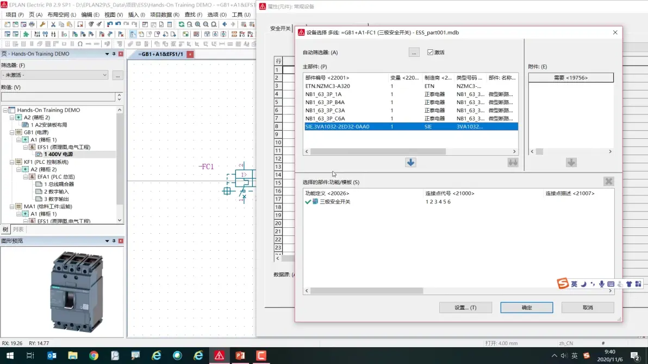648x364 pixels.
Task: Open the 插入 (I) menu
Action: [136, 15]
